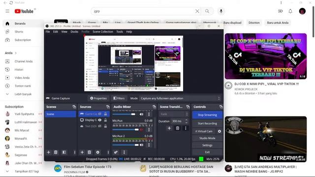Click Mic/Aux volume slider
The height and width of the screenshot is (177, 315).
coord(126,130)
